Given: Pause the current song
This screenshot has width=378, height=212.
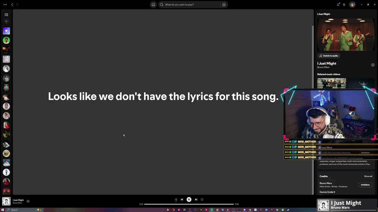Looking at the screenshot, I should [x=189, y=199].
